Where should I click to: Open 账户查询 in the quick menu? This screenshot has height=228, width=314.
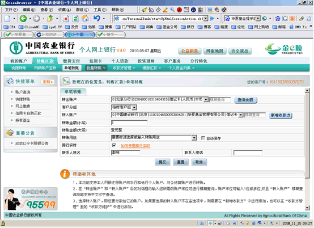23,92
